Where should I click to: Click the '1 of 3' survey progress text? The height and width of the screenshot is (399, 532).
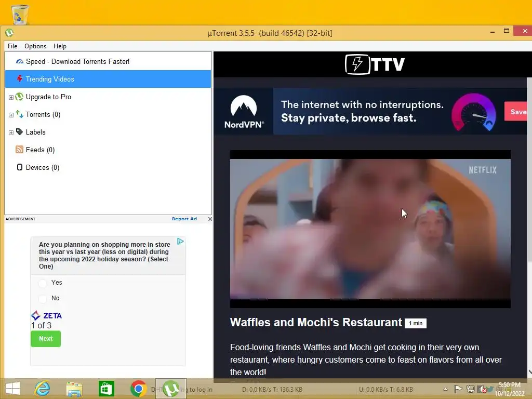(41, 325)
